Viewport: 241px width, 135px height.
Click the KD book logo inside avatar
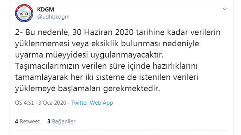[24, 14]
